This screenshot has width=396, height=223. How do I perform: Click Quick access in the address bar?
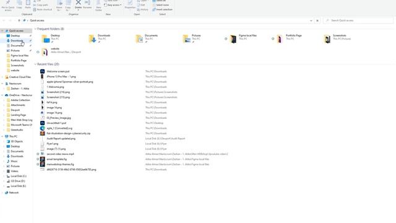pos(37,20)
